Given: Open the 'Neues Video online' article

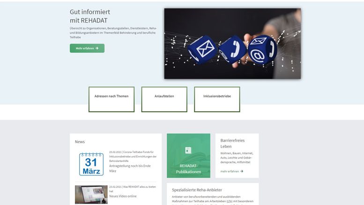Looking at the screenshot, I should click(x=123, y=196).
